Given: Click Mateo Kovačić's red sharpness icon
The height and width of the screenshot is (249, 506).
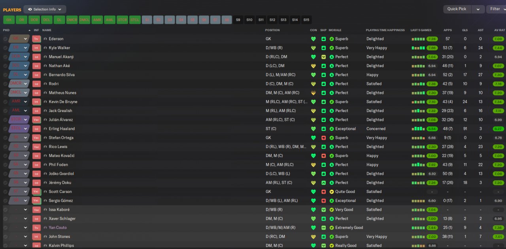Looking at the screenshot, I should [323, 156].
